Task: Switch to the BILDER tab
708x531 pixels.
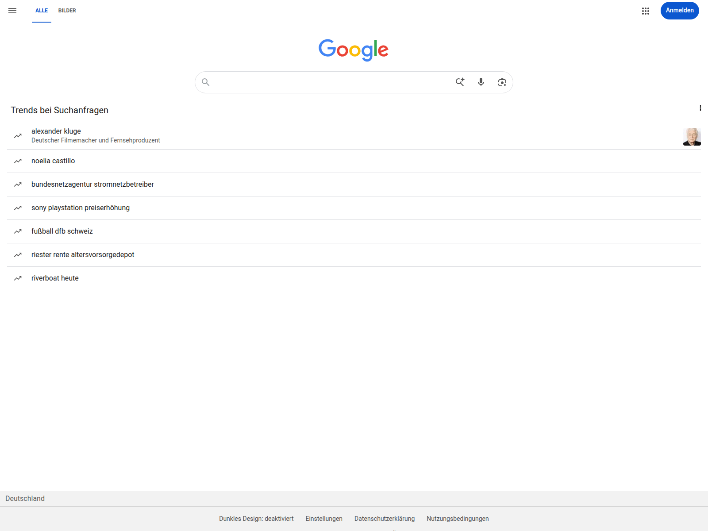Action: tap(67, 11)
